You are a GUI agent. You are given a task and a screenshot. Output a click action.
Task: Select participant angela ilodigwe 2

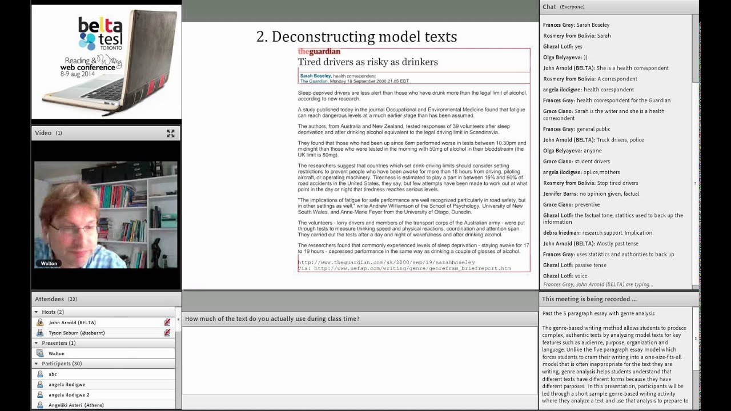[103, 394]
